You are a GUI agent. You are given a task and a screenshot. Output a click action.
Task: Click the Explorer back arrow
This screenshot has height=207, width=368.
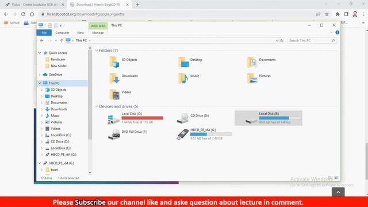[42, 41]
